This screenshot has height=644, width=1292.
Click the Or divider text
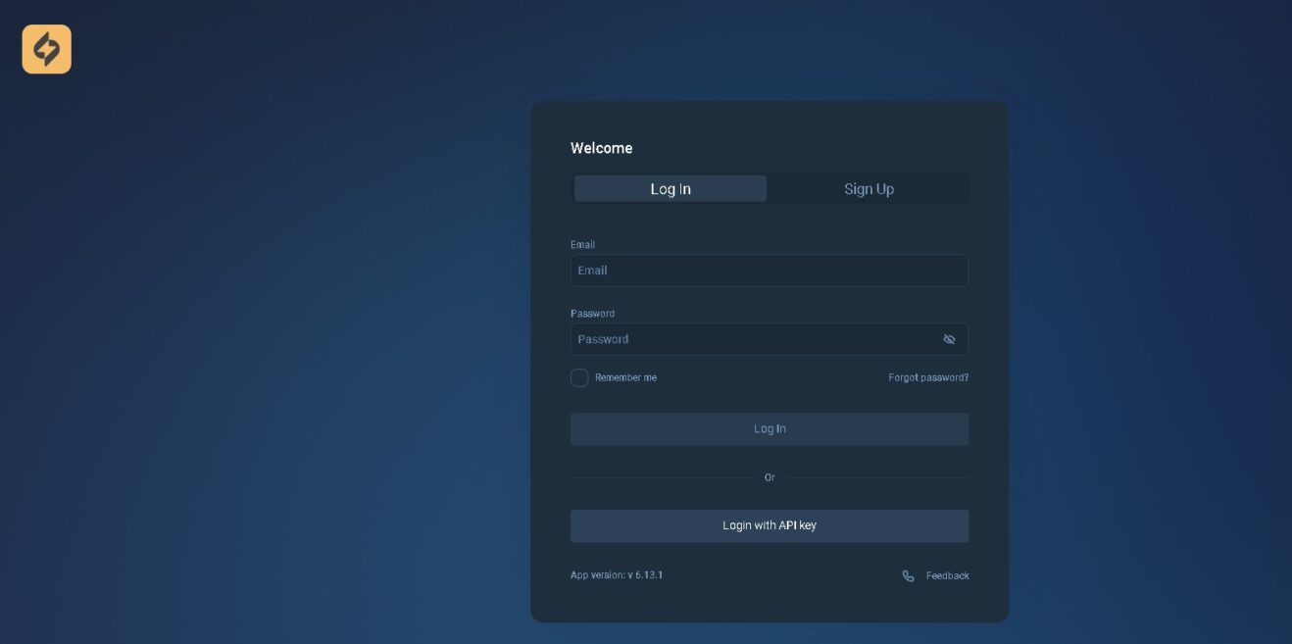pos(769,477)
